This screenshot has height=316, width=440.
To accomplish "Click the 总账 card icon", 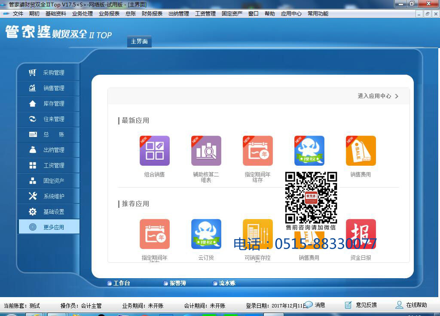I will click(x=33, y=134).
